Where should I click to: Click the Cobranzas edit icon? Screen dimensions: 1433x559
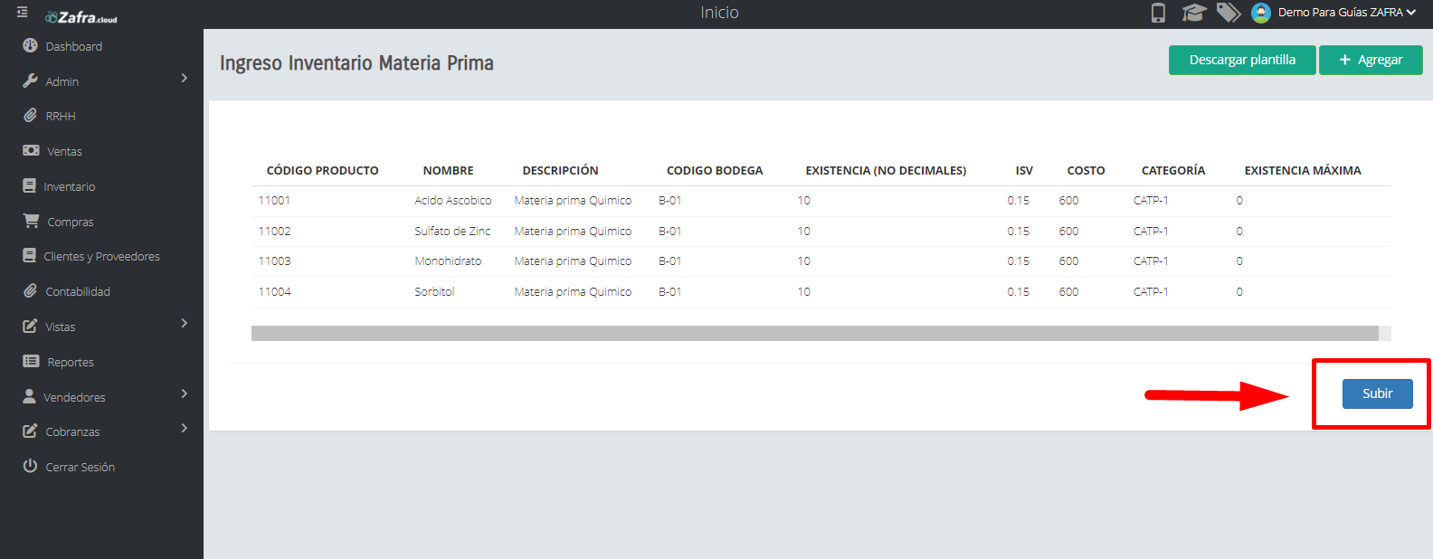click(30, 431)
